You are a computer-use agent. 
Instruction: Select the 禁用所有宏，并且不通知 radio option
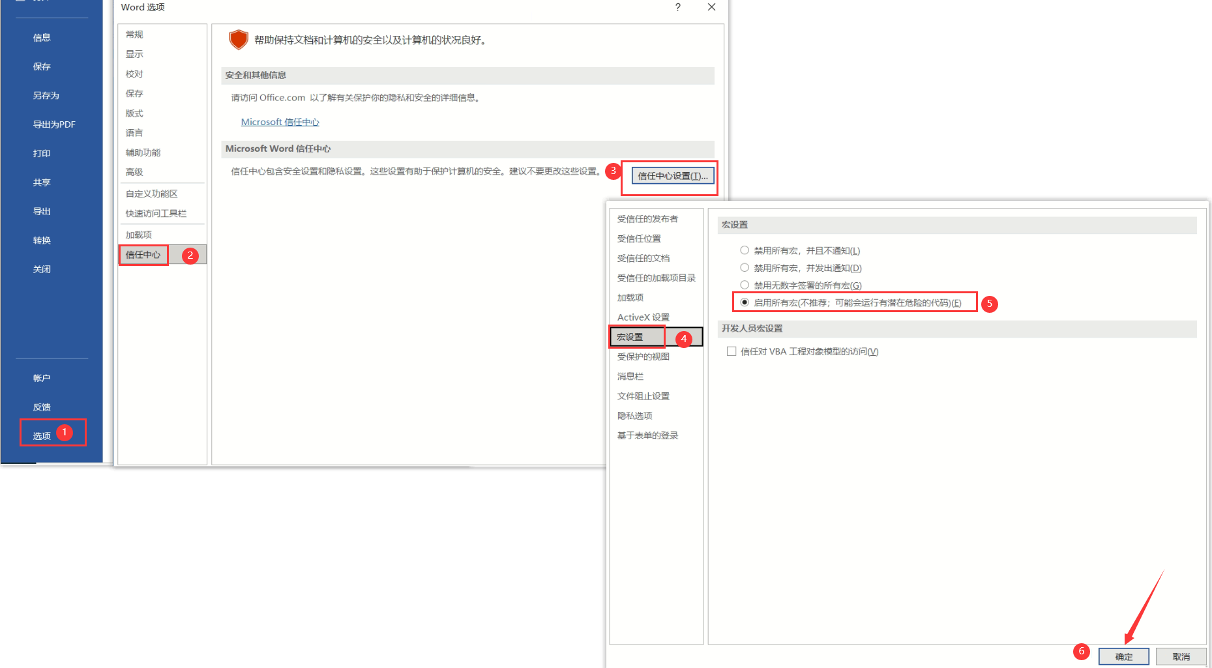click(745, 250)
